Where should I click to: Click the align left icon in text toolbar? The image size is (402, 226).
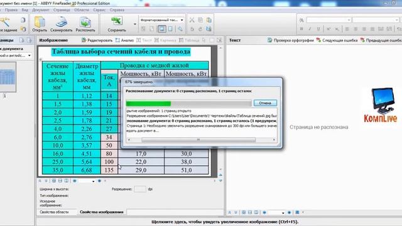(x=347, y=29)
